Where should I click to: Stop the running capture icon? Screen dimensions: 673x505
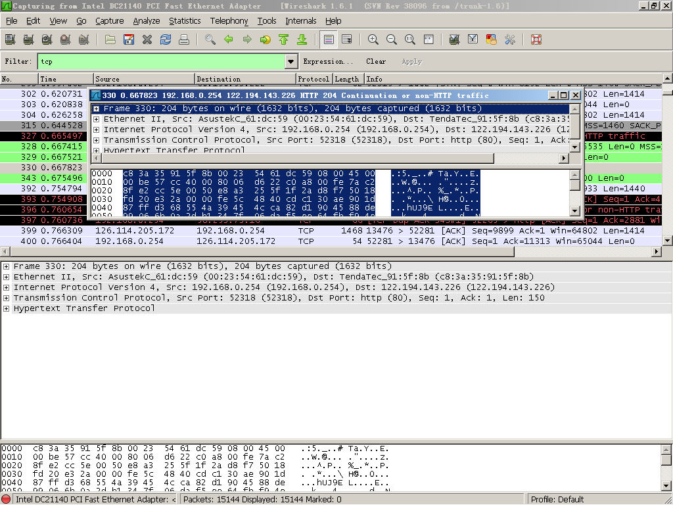coord(65,39)
